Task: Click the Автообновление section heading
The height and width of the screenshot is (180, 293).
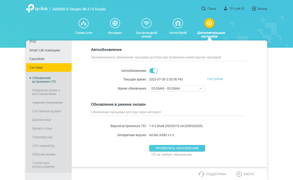Action: (106, 49)
